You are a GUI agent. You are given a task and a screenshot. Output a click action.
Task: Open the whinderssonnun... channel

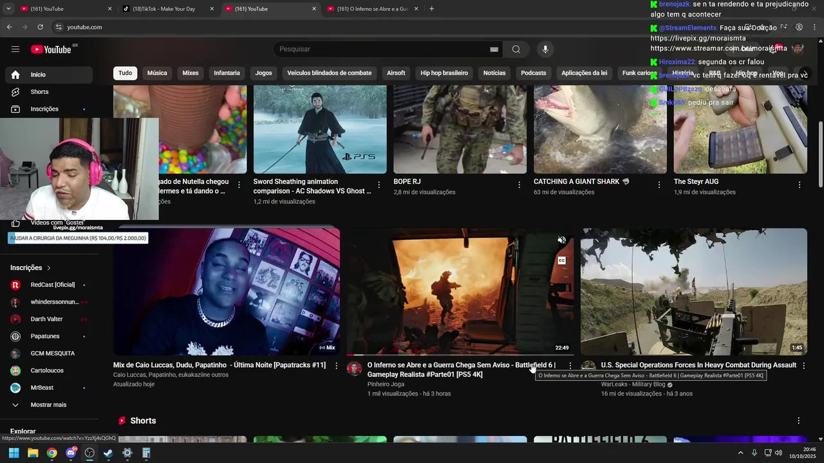pos(49,302)
